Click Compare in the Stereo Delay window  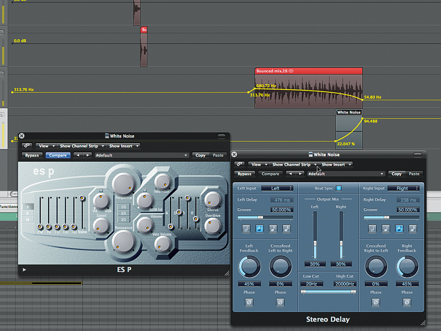270,174
